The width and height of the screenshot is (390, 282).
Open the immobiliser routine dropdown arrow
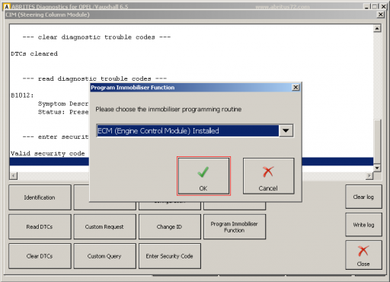286,130
